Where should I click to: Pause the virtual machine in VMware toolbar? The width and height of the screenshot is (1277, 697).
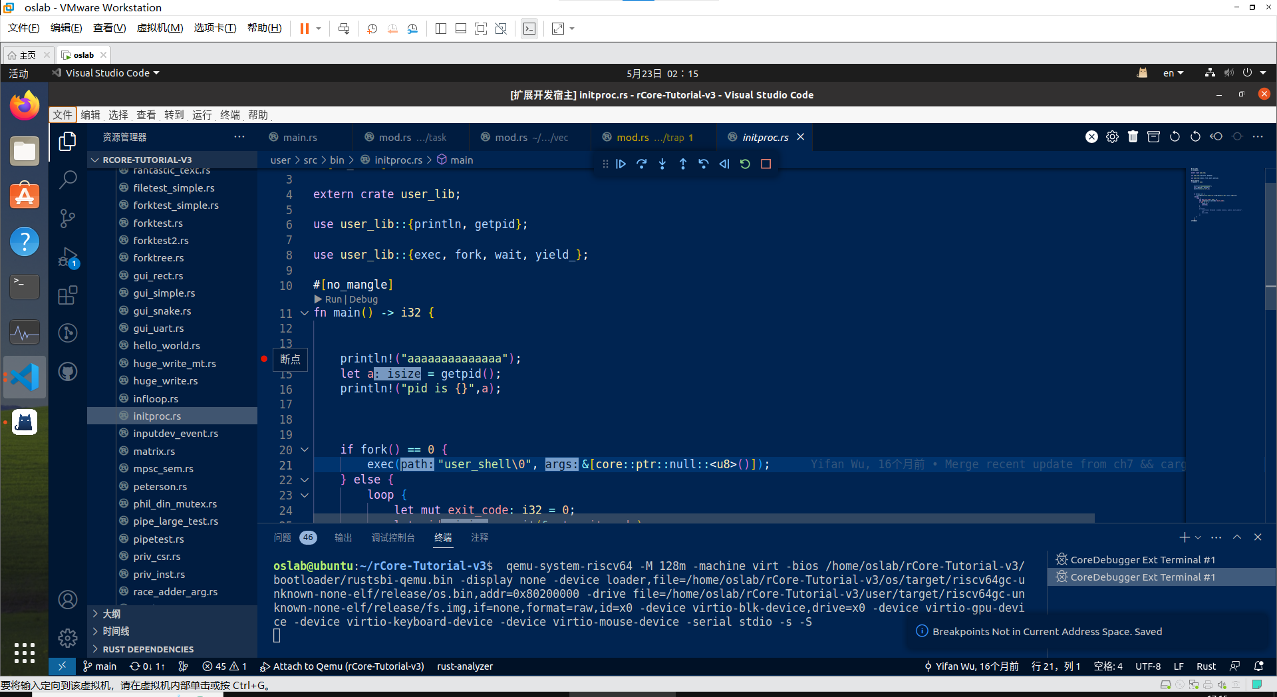point(305,29)
